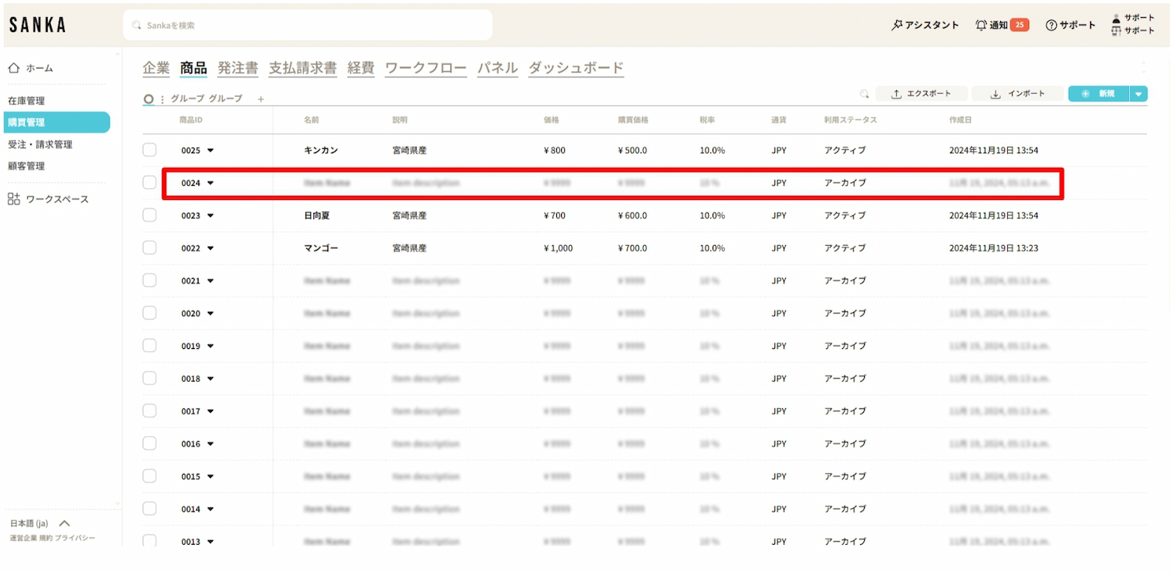Click the エクスポート button
1172x573 pixels.
(x=922, y=94)
